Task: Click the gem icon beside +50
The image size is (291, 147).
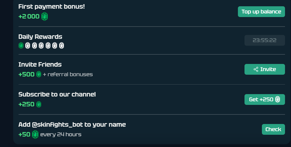Action: pyautogui.click(x=35, y=134)
